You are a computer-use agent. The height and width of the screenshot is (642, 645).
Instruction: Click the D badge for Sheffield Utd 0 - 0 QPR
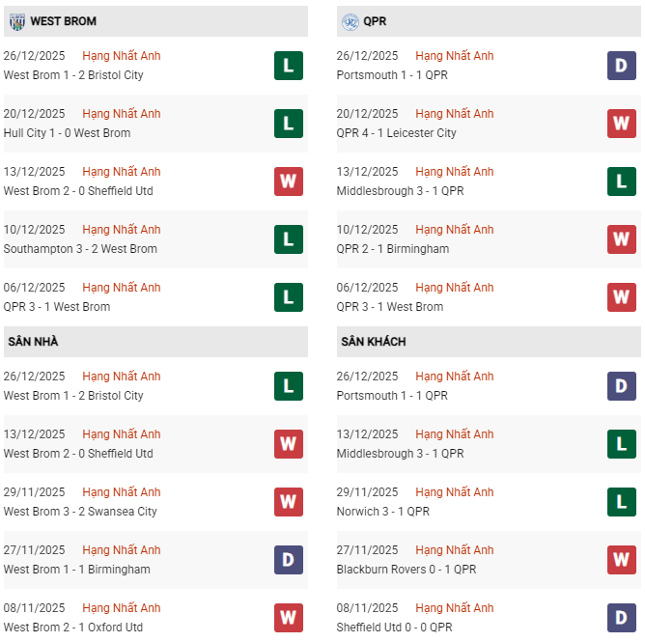point(621,618)
